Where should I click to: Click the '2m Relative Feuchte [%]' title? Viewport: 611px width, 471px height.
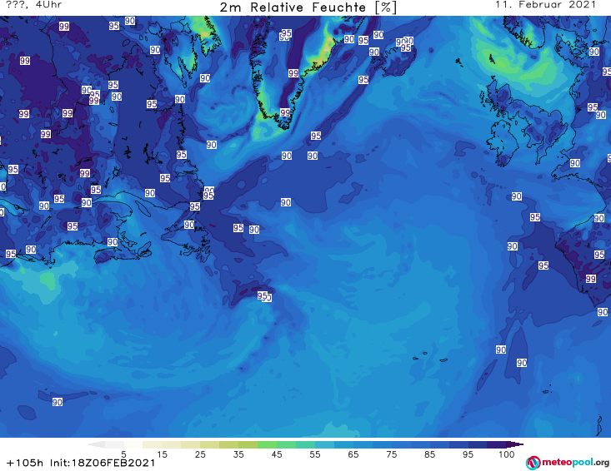tap(308, 7)
